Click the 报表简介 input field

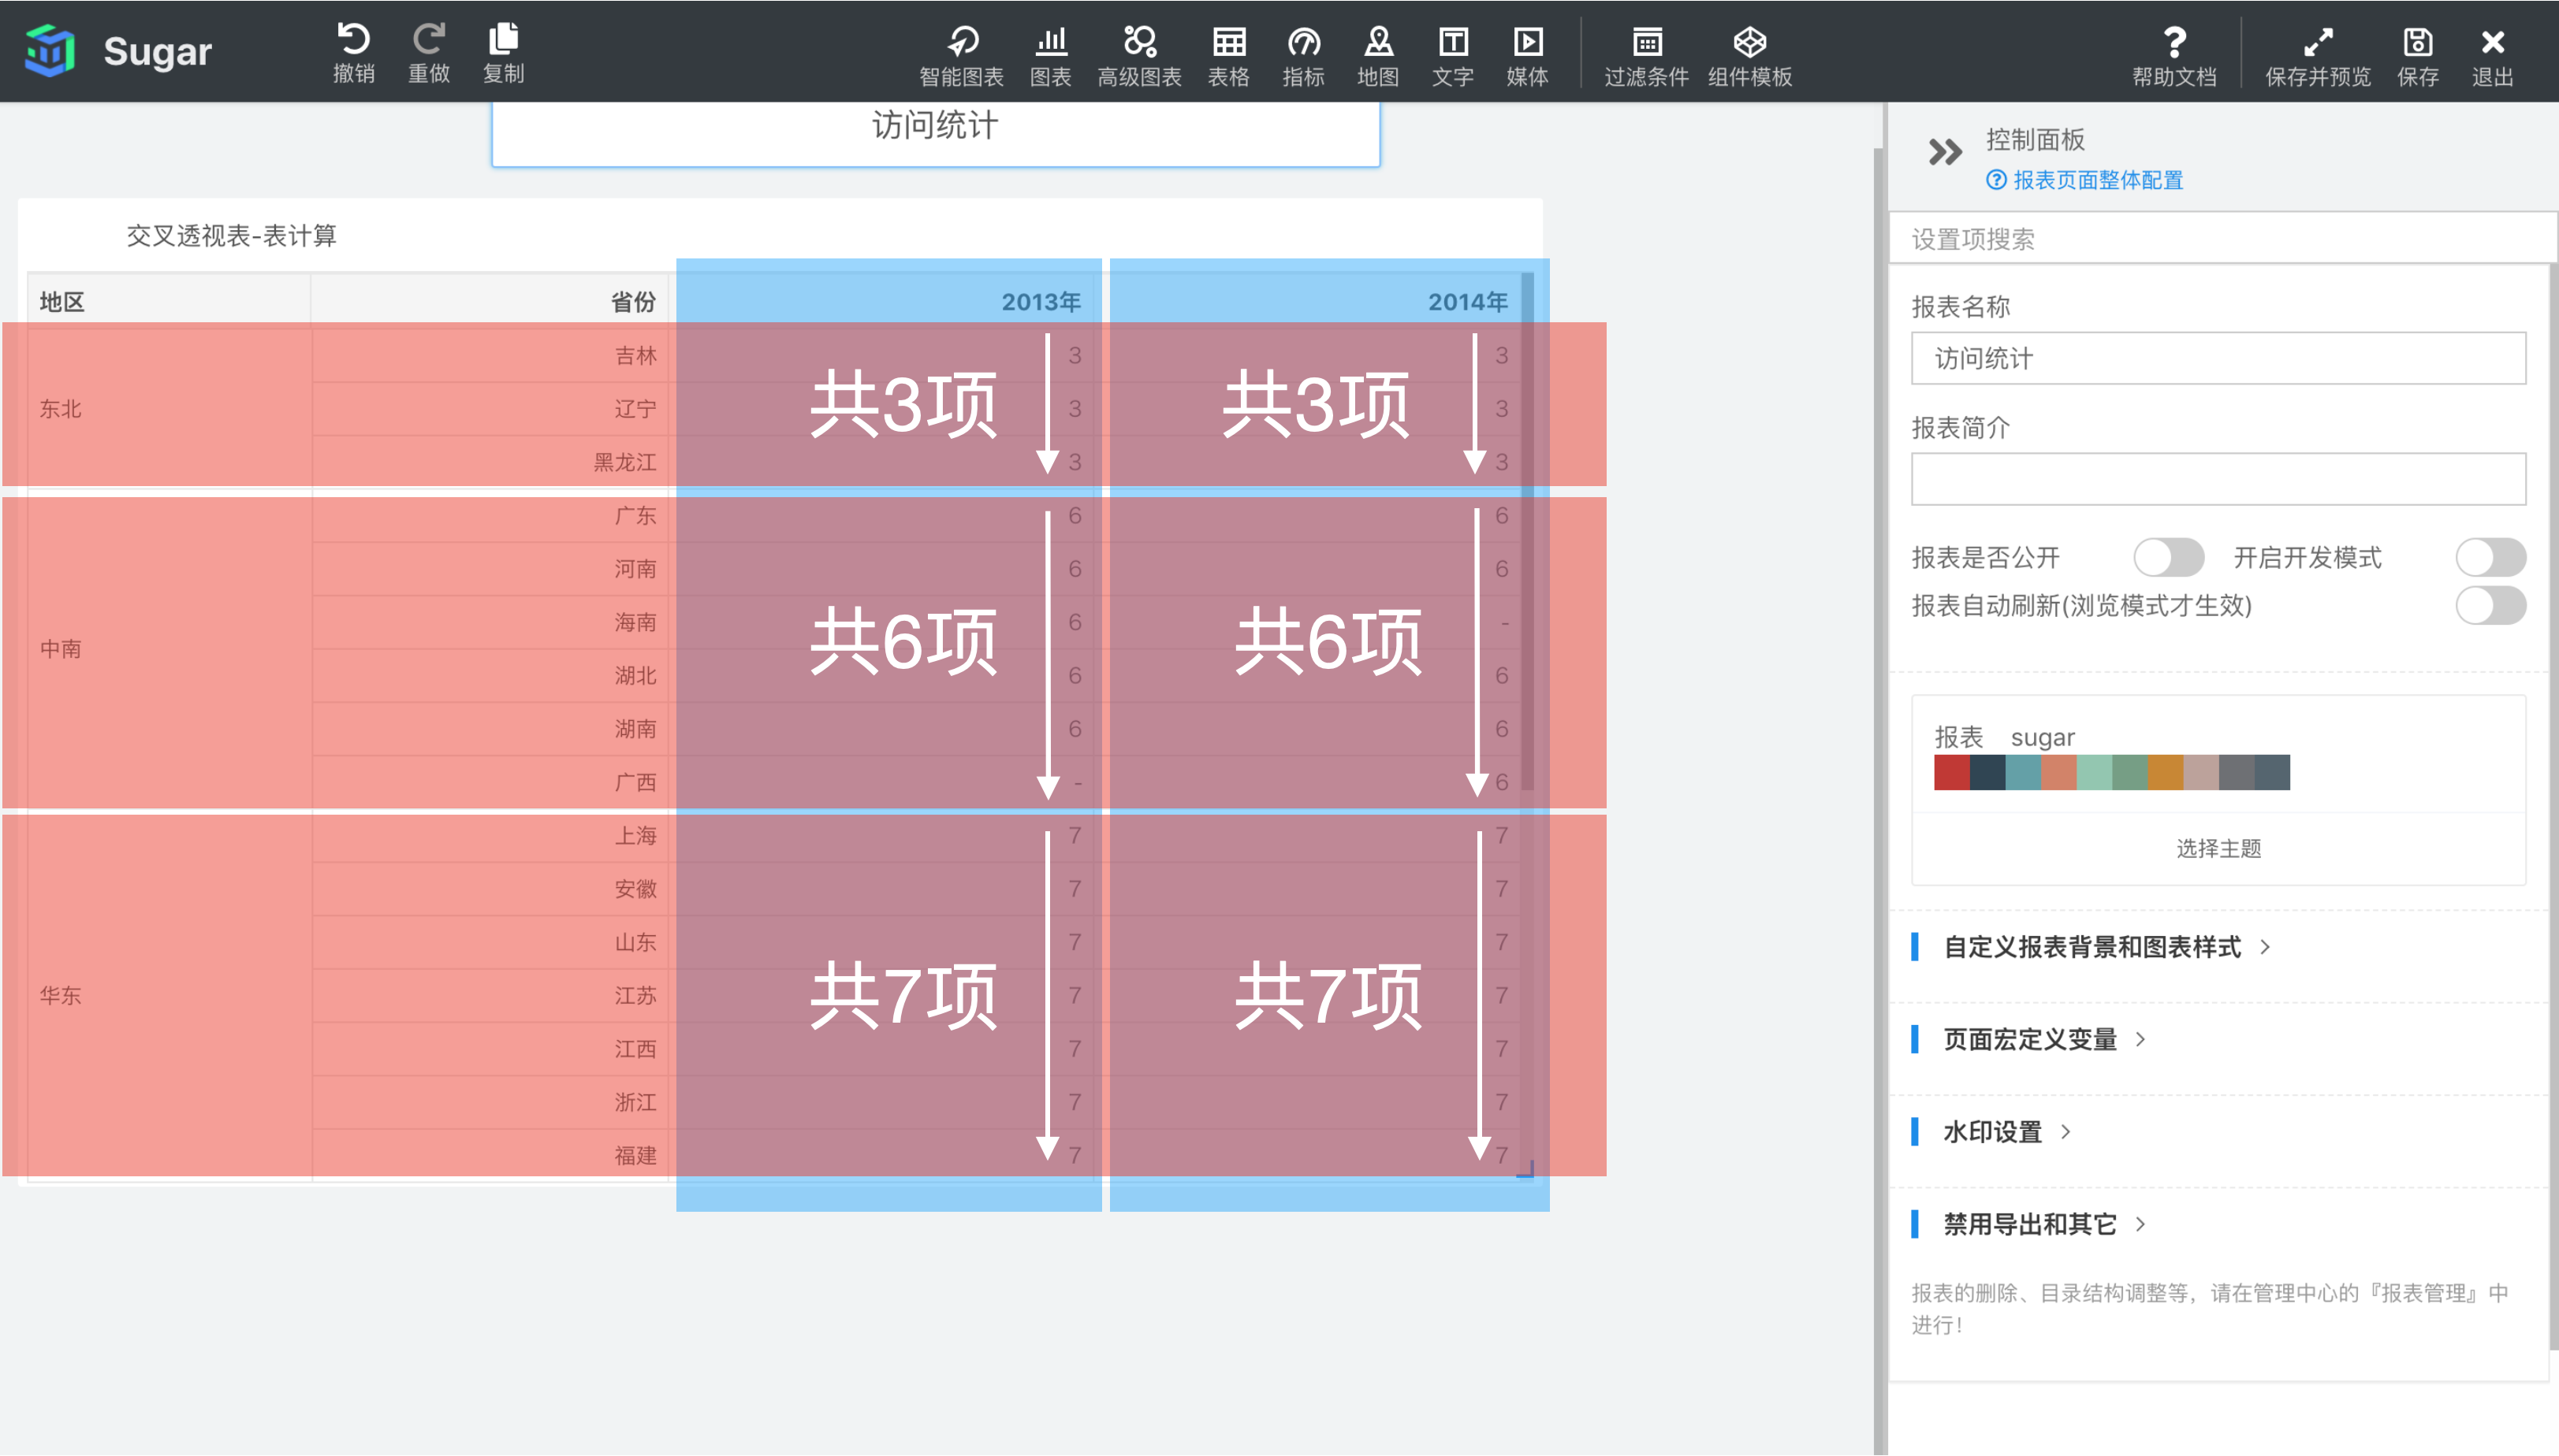tap(2218, 479)
